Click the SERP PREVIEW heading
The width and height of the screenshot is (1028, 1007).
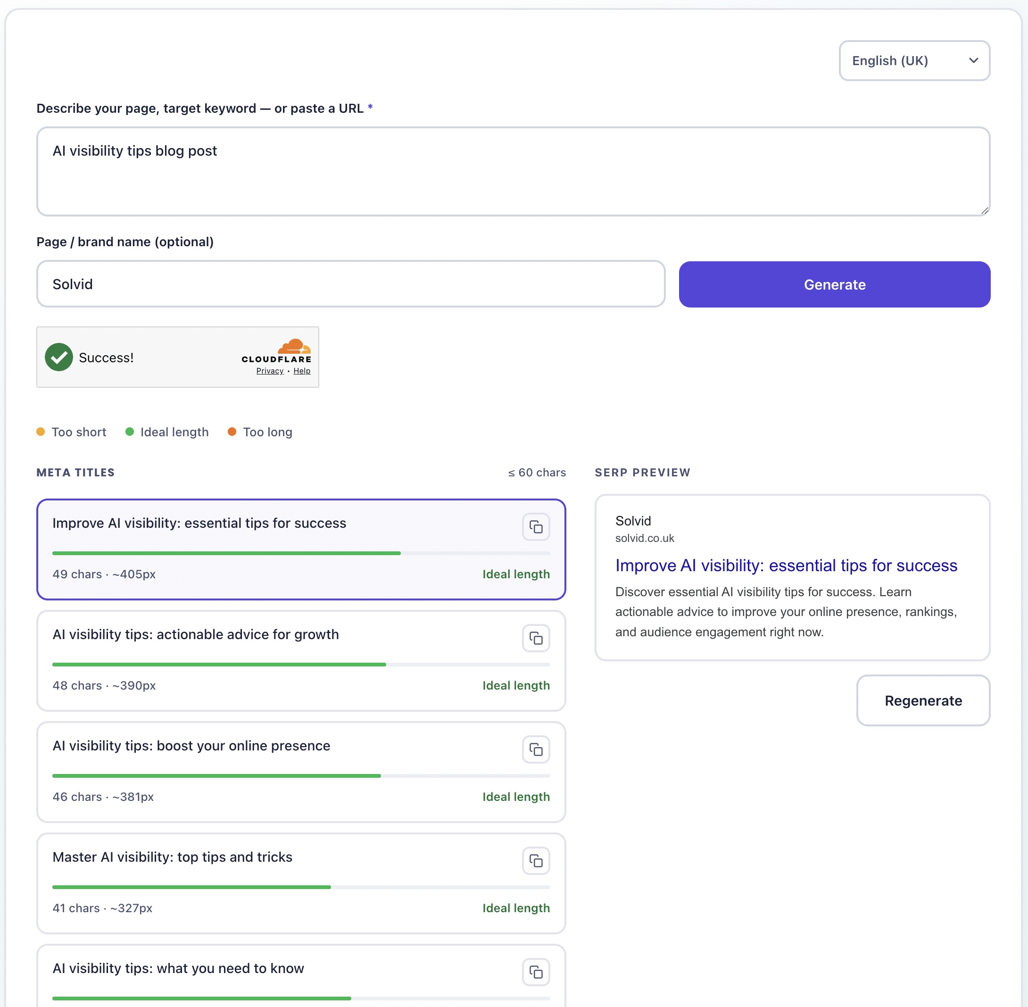pyautogui.click(x=642, y=472)
